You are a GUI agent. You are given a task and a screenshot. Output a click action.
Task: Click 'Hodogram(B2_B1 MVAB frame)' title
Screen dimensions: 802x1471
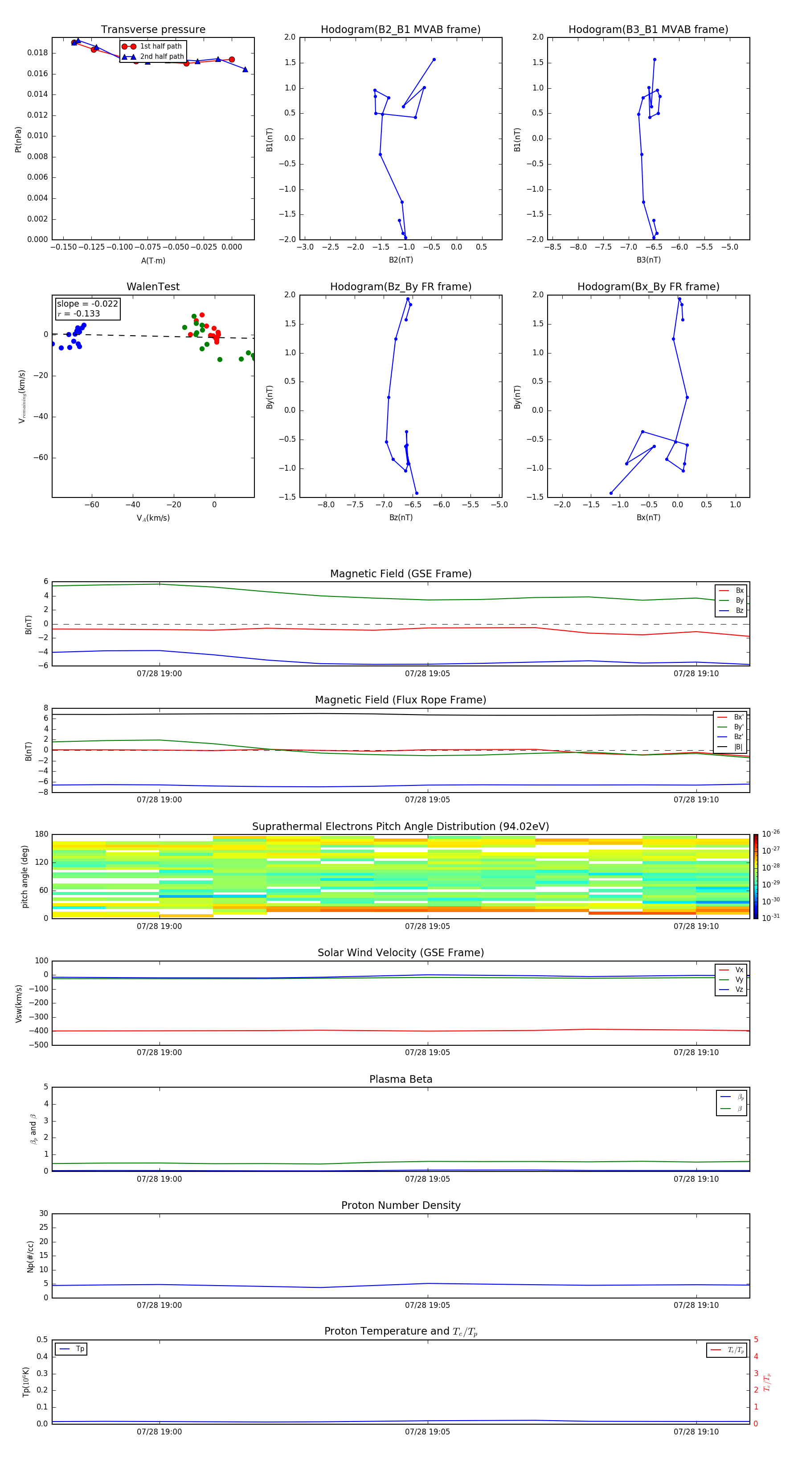401,30
